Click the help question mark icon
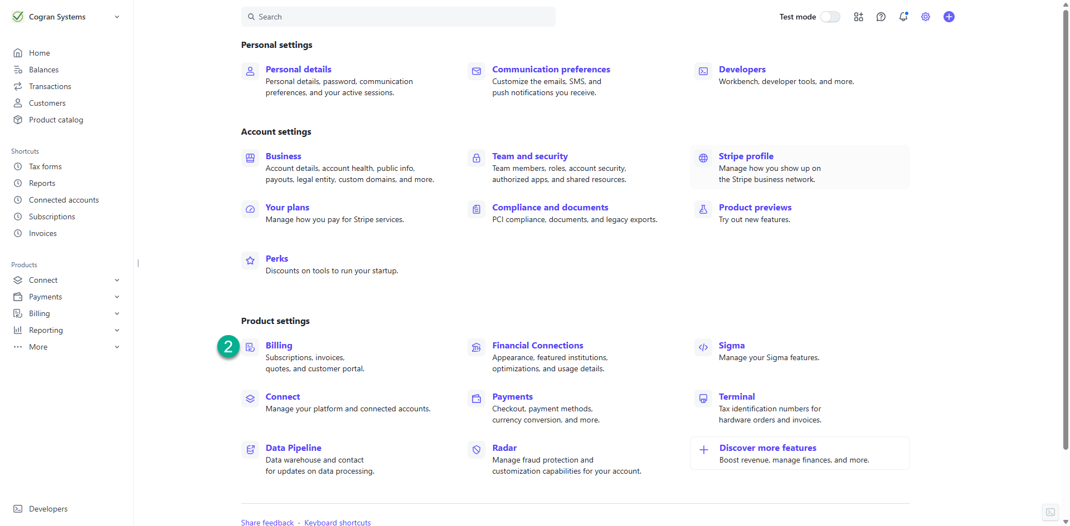This screenshot has height=526, width=1070. click(881, 17)
